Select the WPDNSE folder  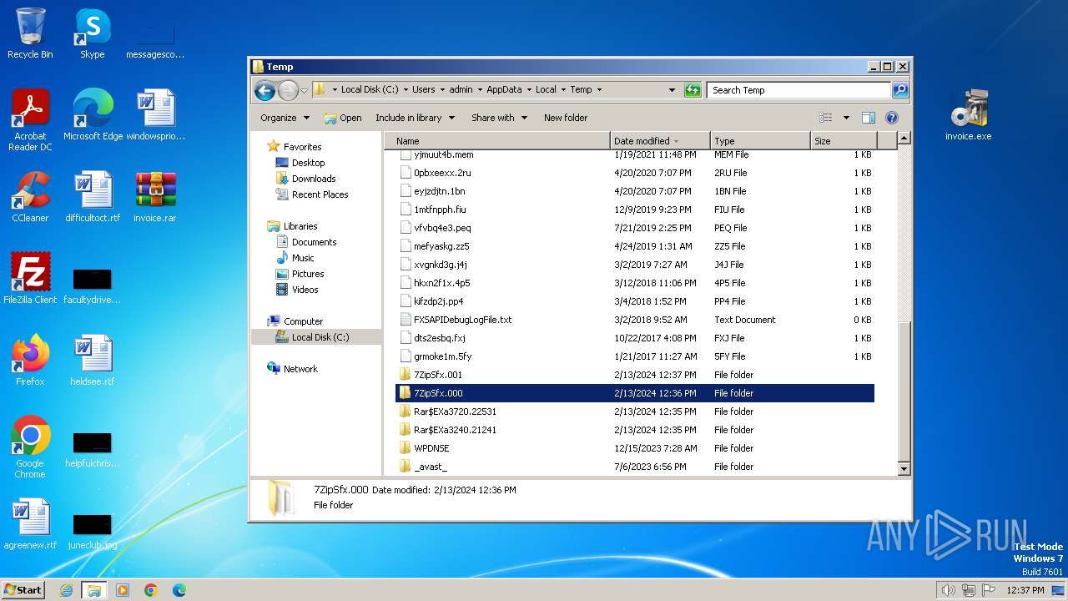coord(635,448)
